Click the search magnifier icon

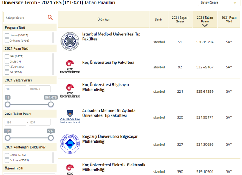click(50, 17)
